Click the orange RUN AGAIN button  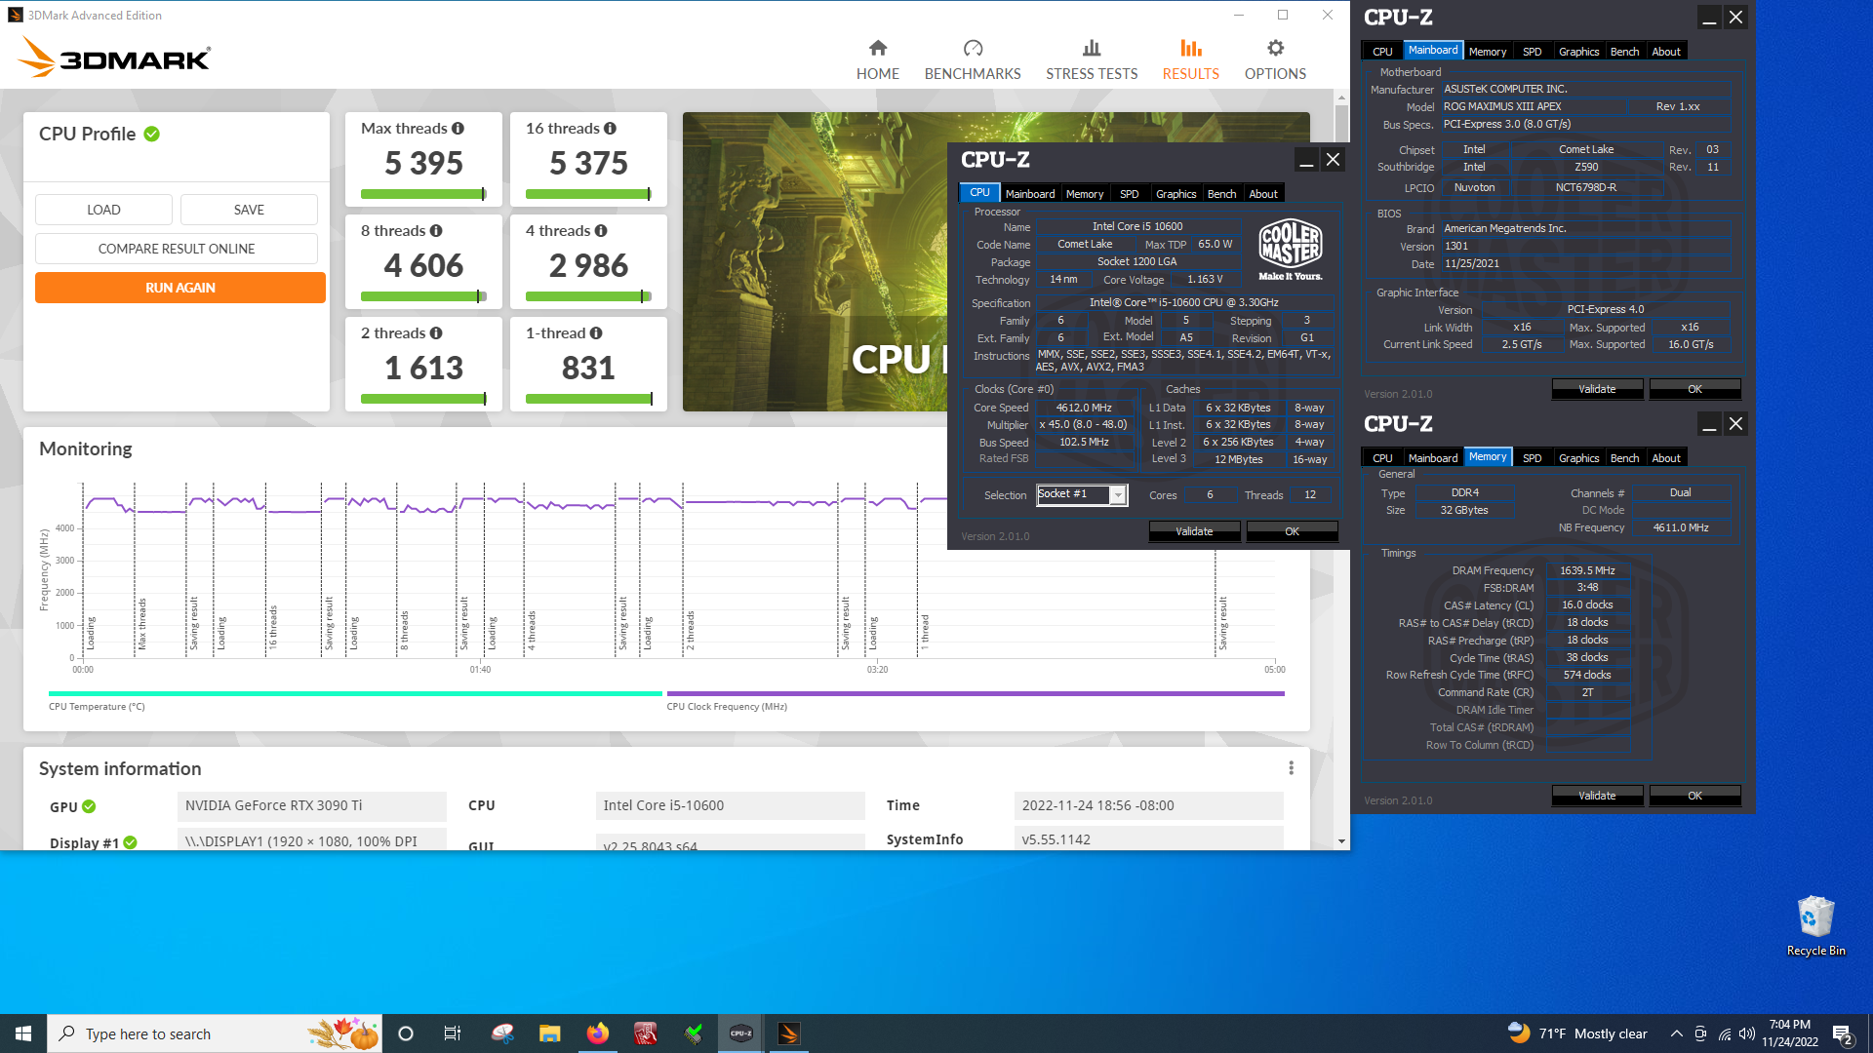click(x=180, y=288)
